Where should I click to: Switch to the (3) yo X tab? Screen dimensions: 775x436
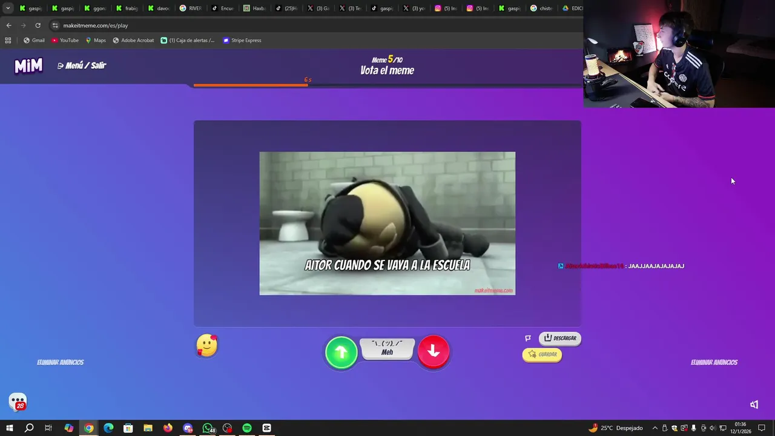coord(415,8)
